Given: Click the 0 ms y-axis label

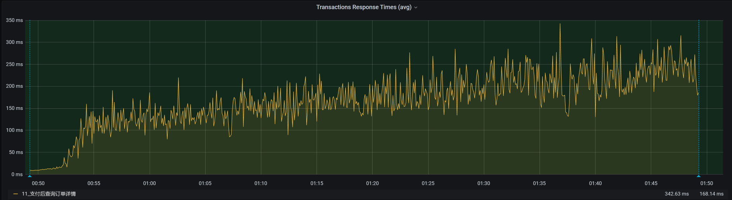Looking at the screenshot, I should tap(17, 174).
